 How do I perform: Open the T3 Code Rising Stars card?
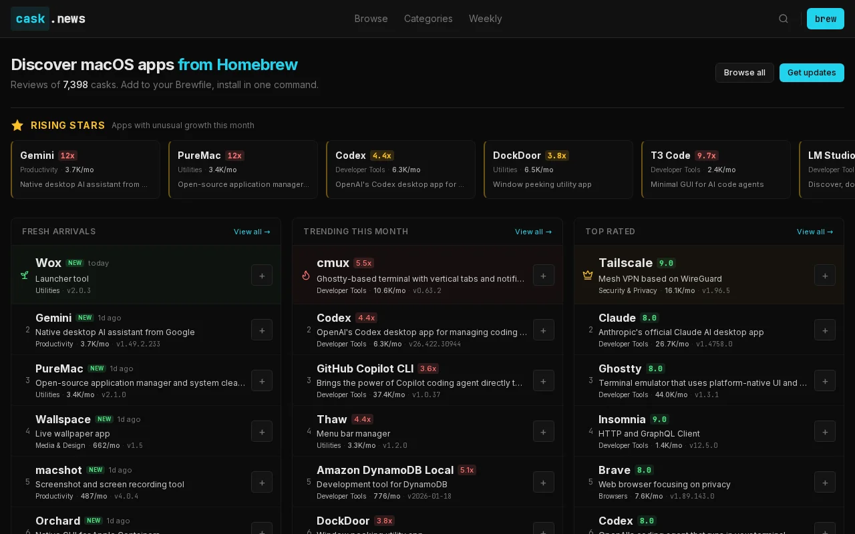pyautogui.click(x=716, y=170)
